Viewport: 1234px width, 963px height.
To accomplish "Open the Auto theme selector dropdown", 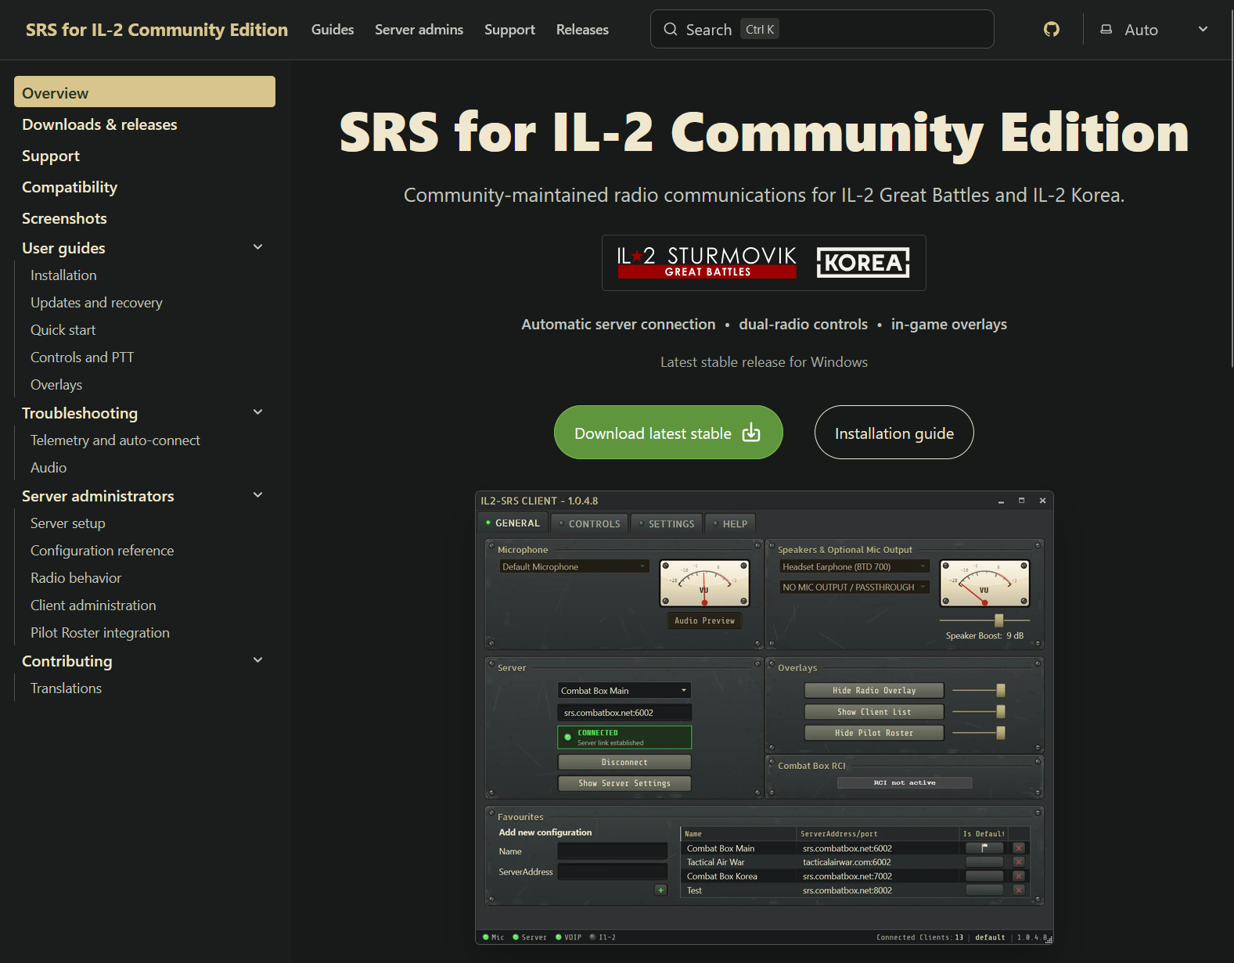I will pos(1154,30).
